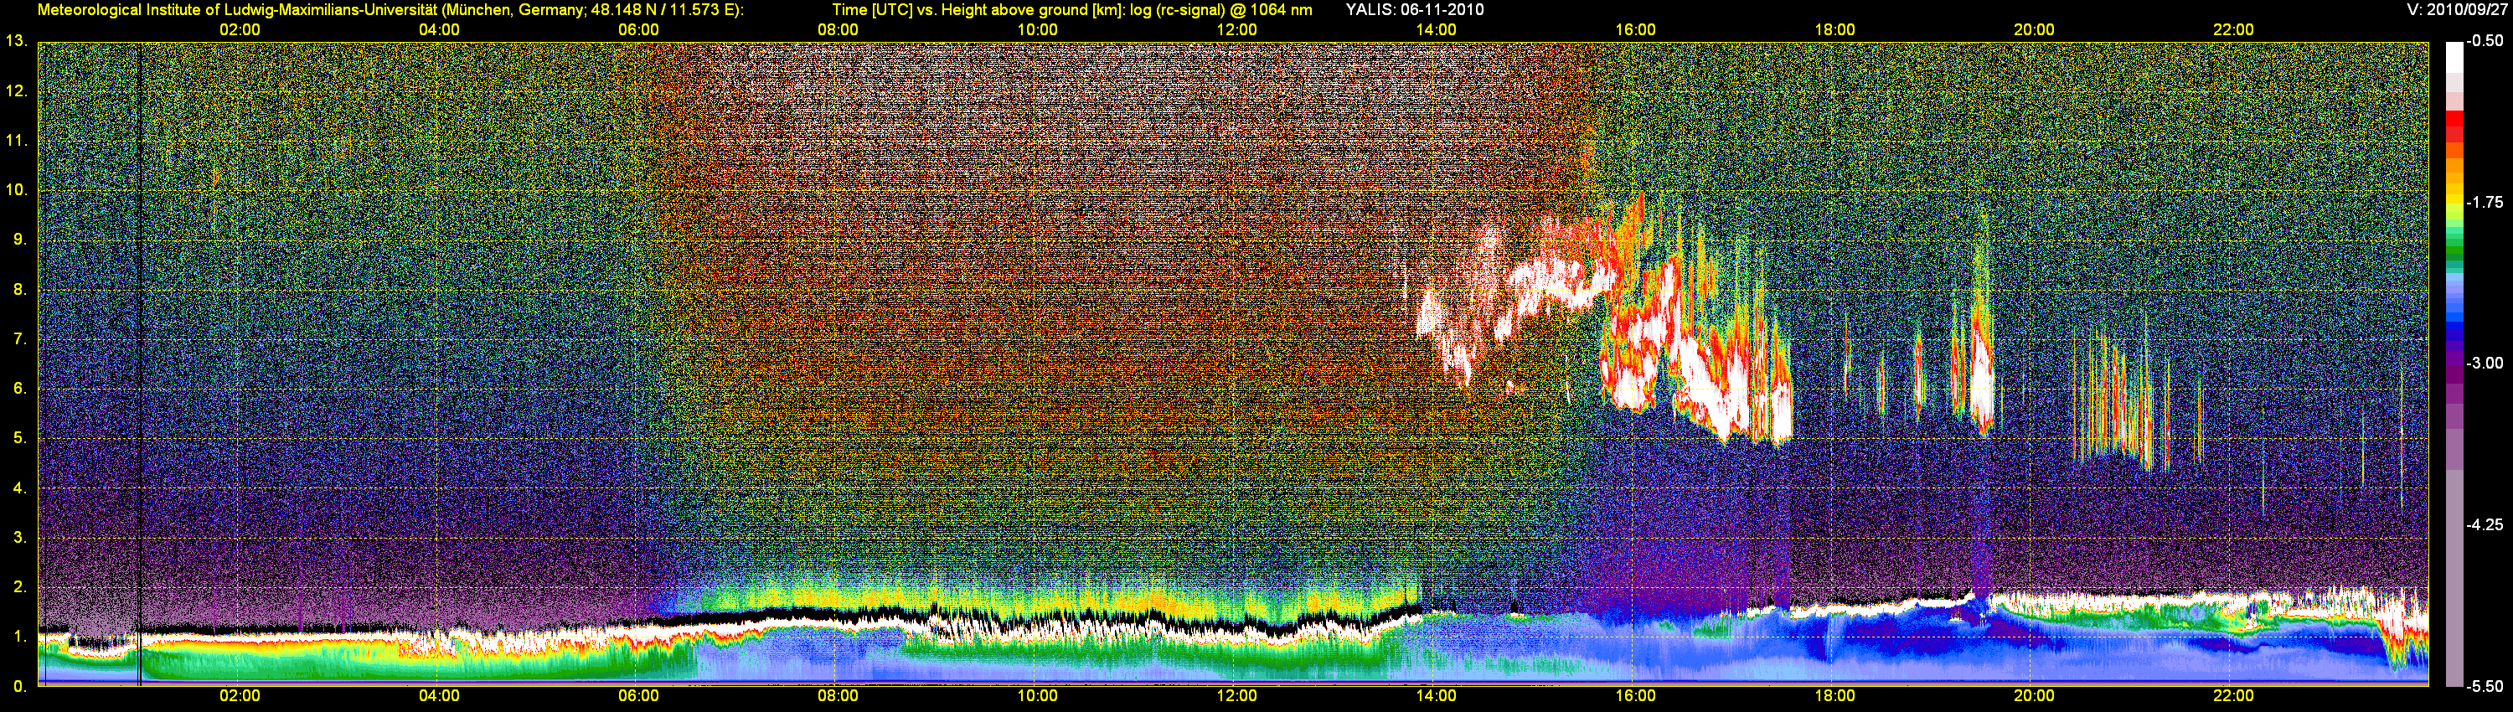
Task: Click the 04:00 label on the bottom time axis
Action: point(439,696)
